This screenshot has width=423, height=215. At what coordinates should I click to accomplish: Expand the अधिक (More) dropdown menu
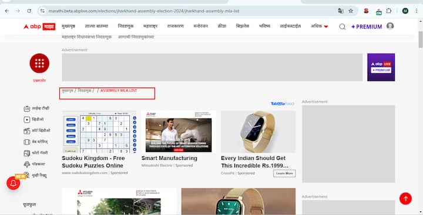(320, 26)
